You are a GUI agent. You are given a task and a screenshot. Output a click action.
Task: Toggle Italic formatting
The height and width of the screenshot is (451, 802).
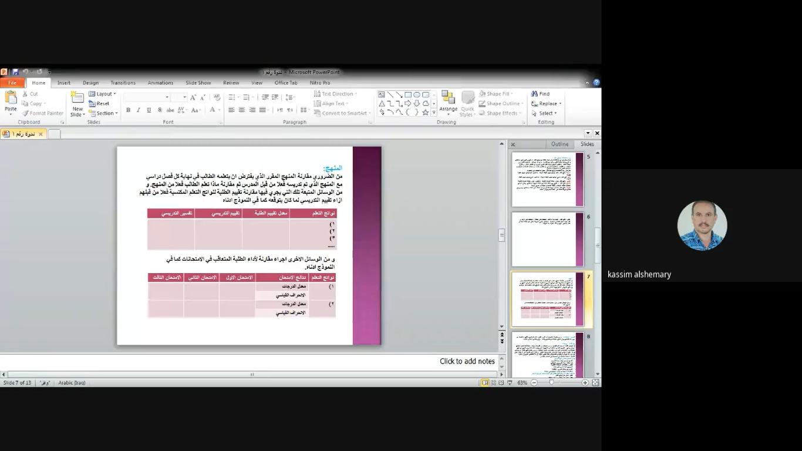pyautogui.click(x=139, y=110)
